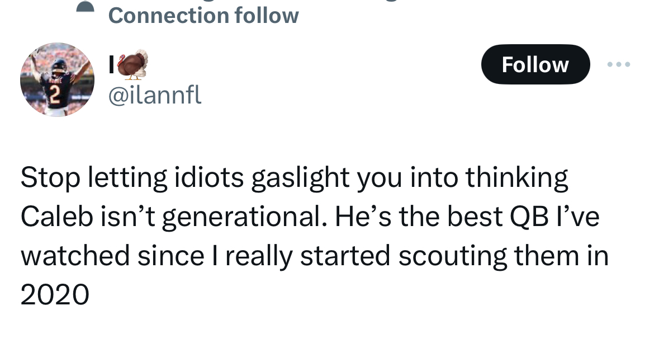Open the ilannfl profile avatar picture
654x343 pixels.
58,79
